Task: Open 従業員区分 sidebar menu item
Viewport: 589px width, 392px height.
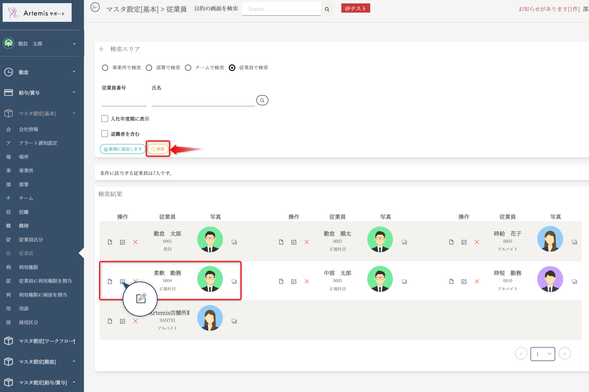Action: (31, 240)
